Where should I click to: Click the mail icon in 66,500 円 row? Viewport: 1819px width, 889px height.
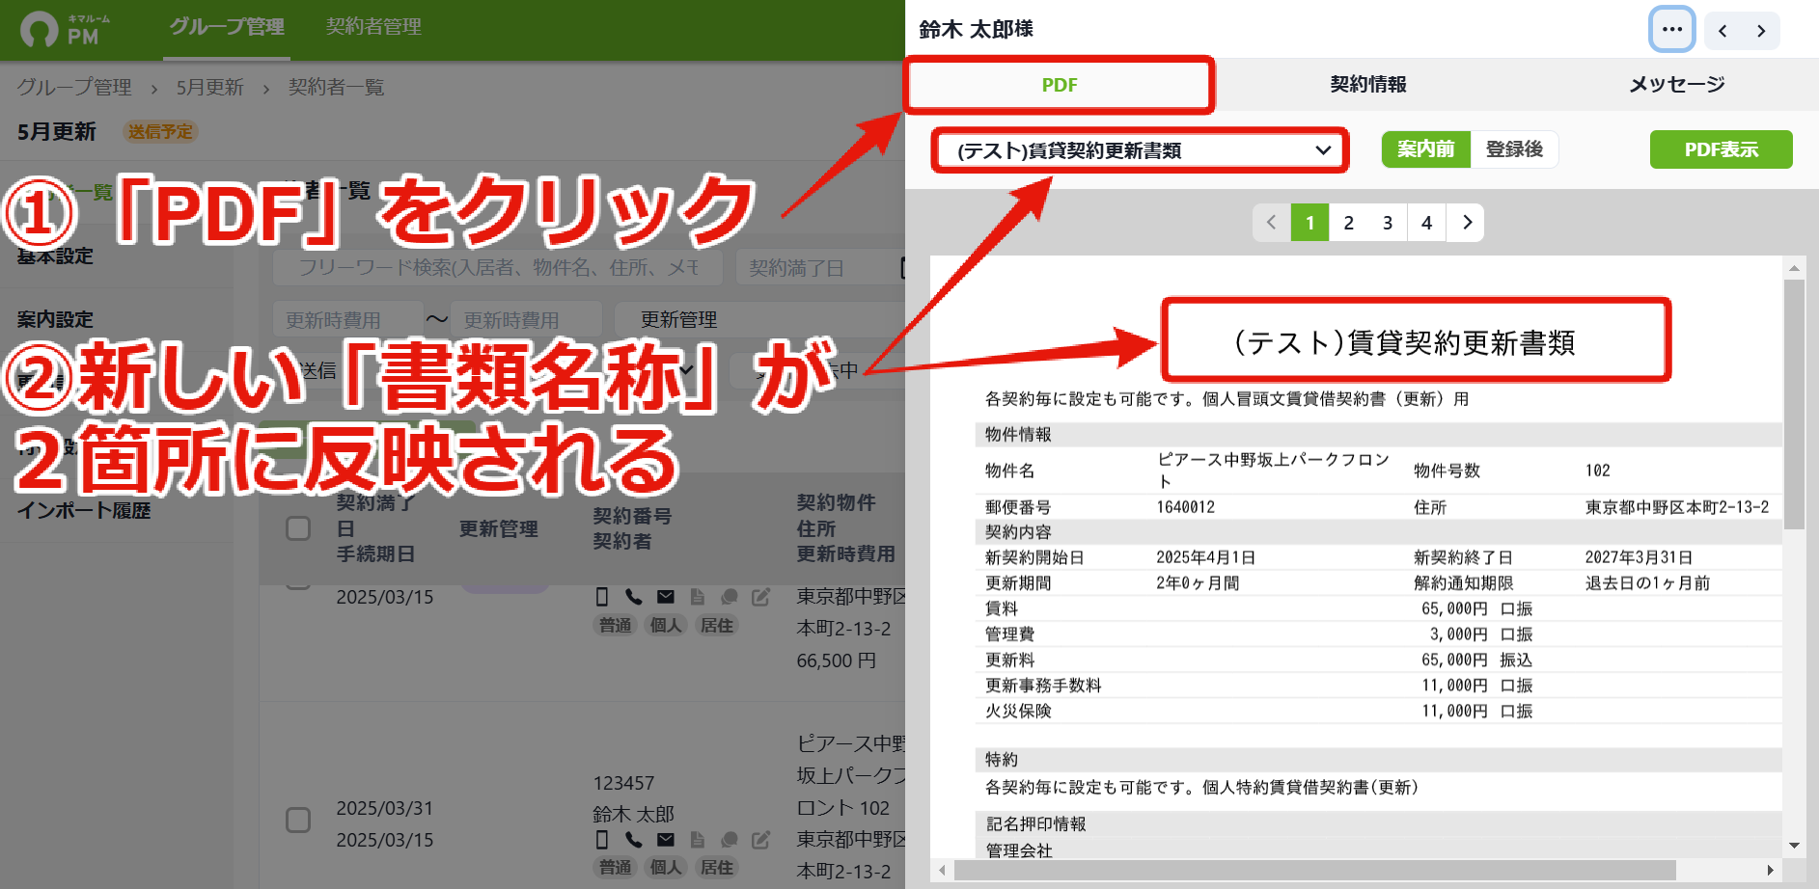click(x=666, y=597)
